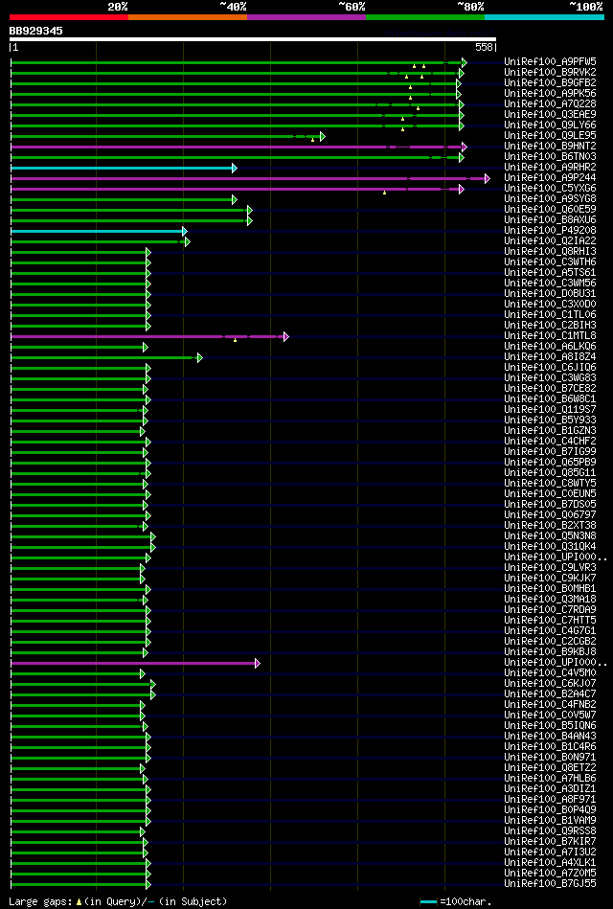Click the 558 end position marker
This screenshot has height=909, width=613.
[484, 48]
